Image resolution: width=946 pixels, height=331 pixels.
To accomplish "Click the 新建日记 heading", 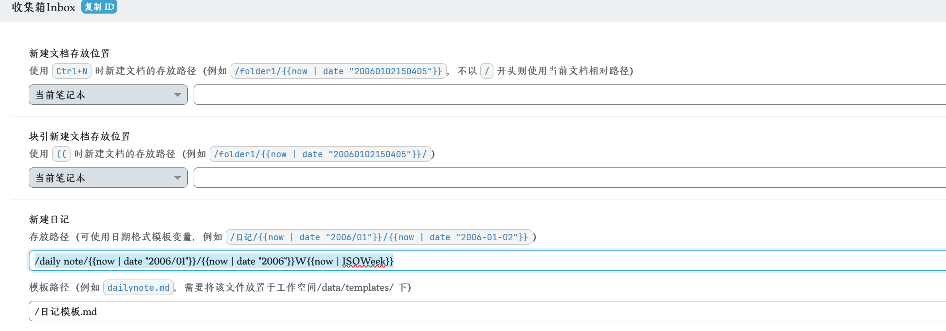I will (49, 219).
